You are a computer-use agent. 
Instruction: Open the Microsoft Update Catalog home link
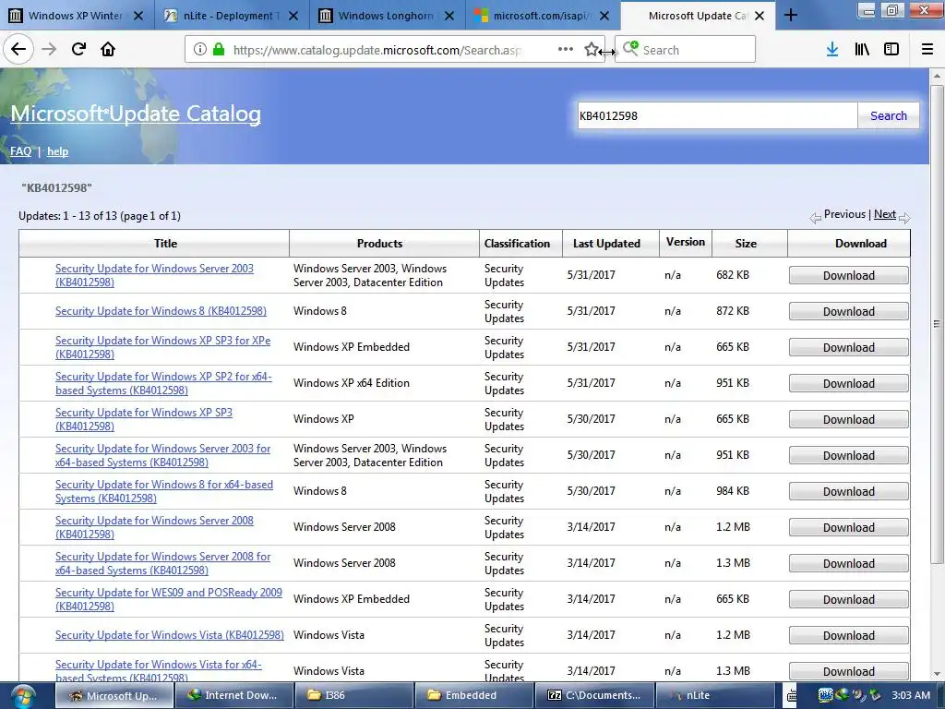click(136, 114)
